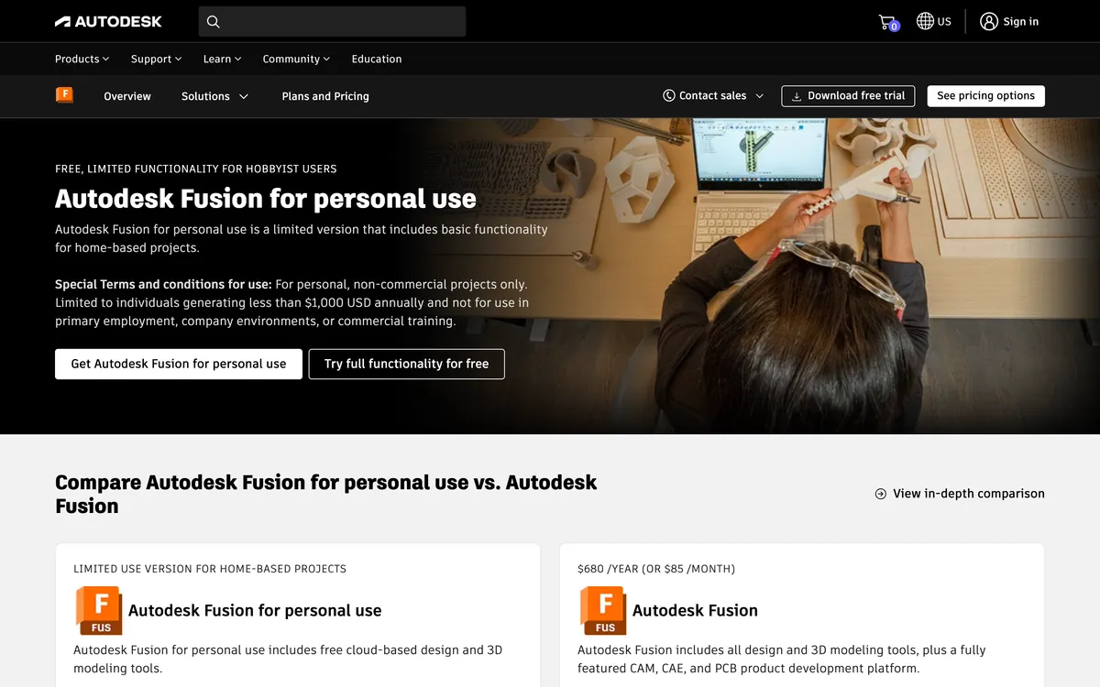Click 'Limited use version for home-based projects' label
The image size is (1100, 687).
[x=210, y=569]
